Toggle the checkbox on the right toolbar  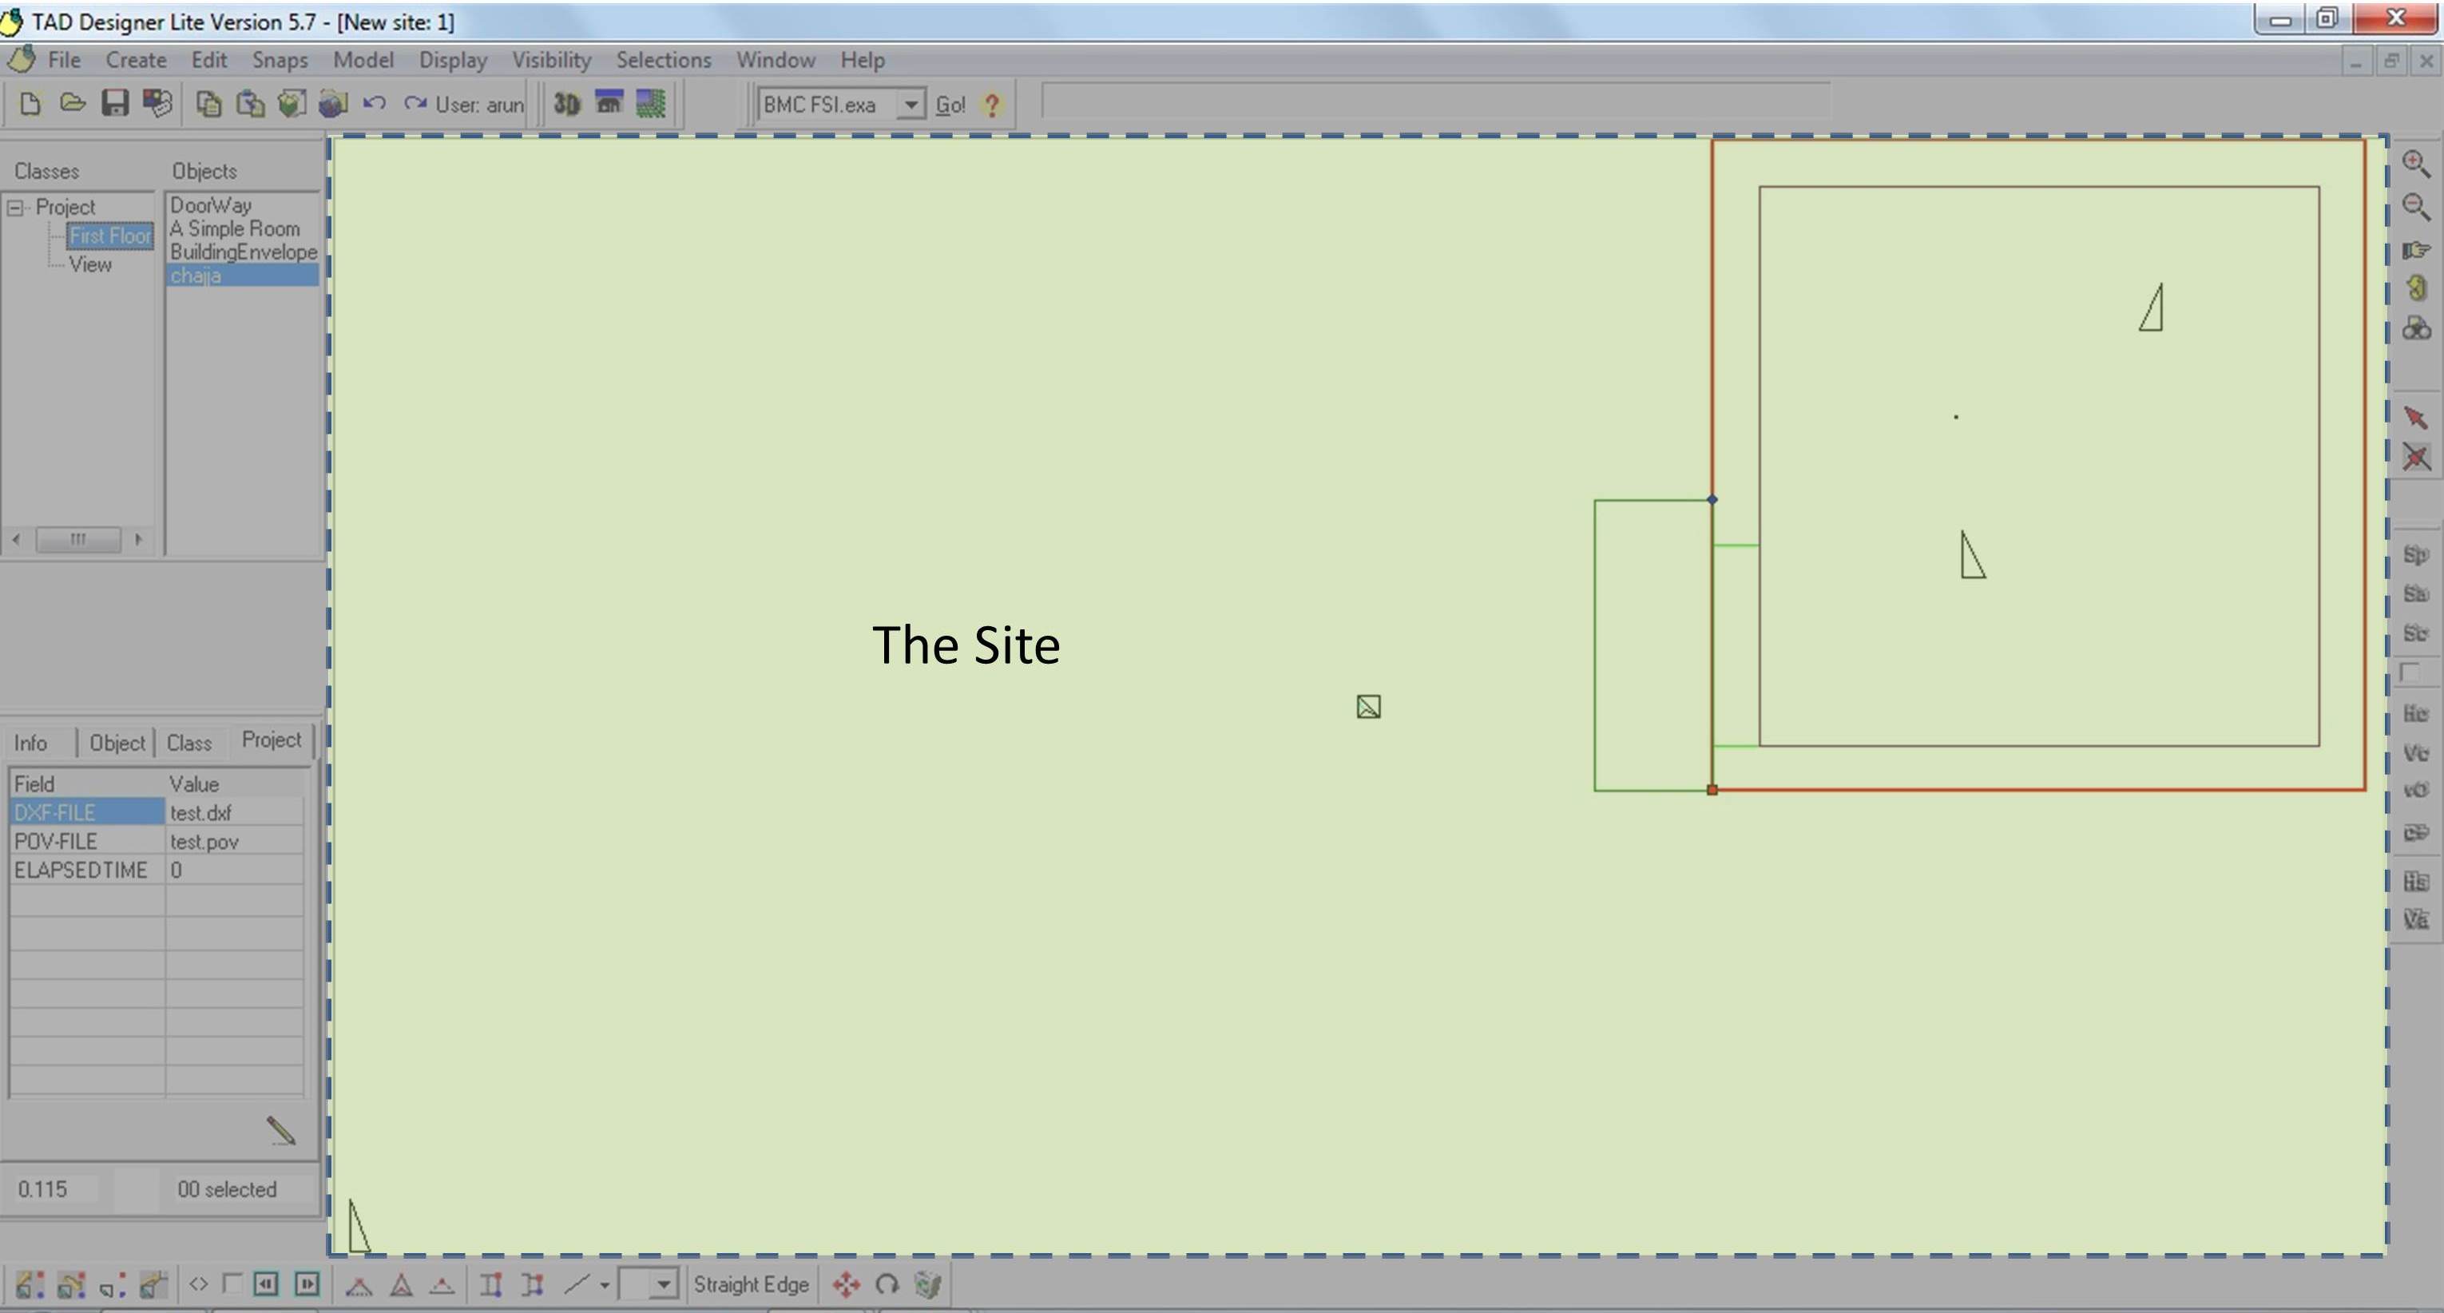click(x=2410, y=673)
